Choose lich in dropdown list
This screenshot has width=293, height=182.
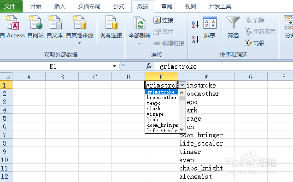(x=162, y=119)
